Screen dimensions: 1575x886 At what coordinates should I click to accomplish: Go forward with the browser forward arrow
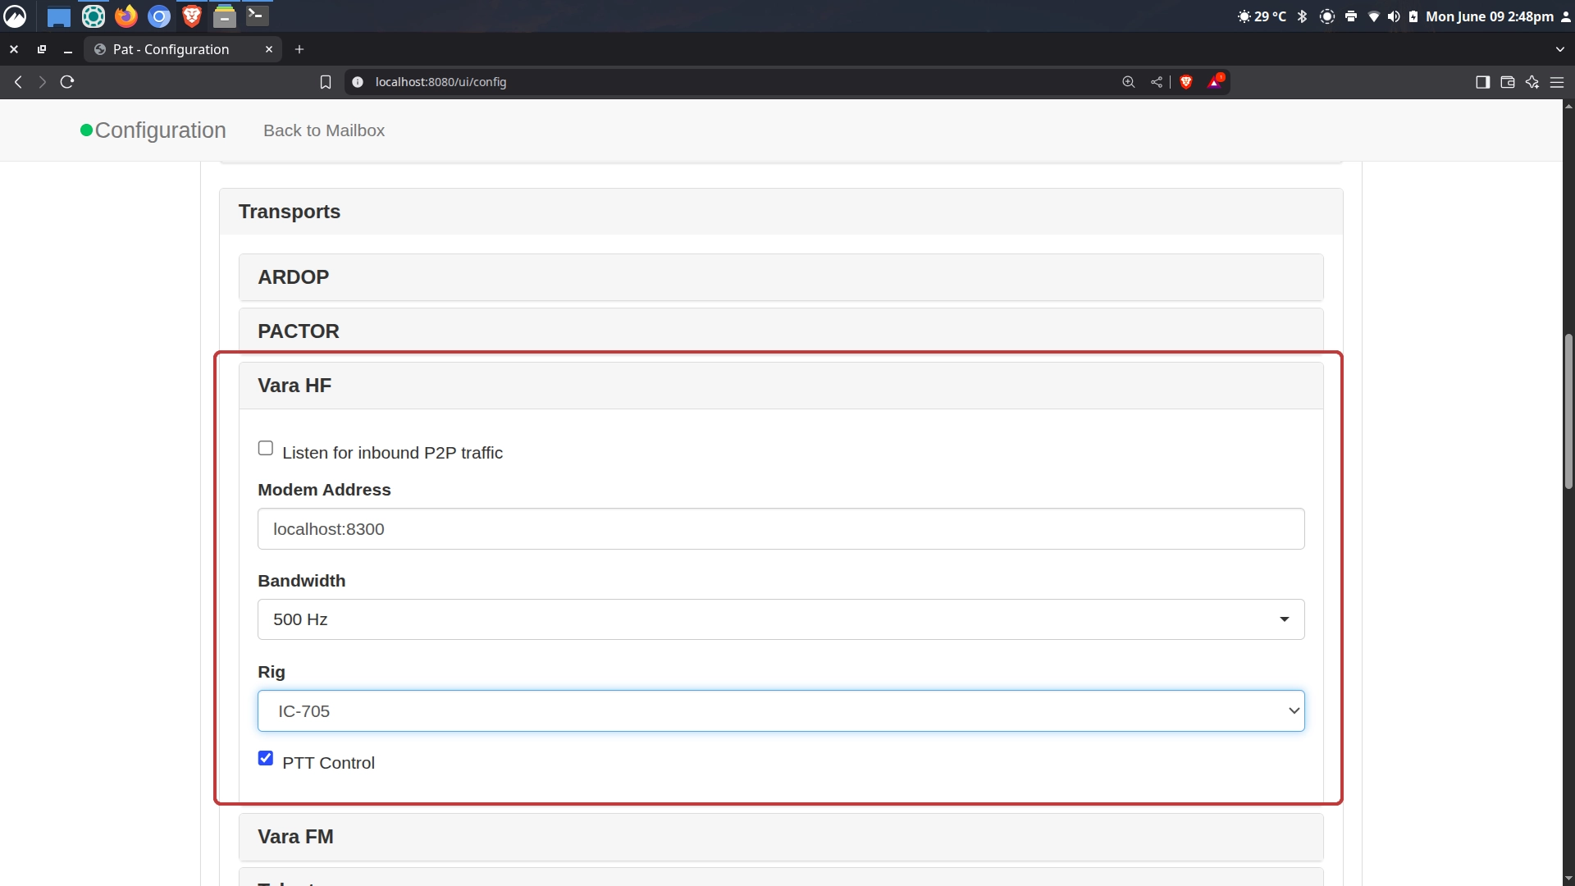pos(43,82)
